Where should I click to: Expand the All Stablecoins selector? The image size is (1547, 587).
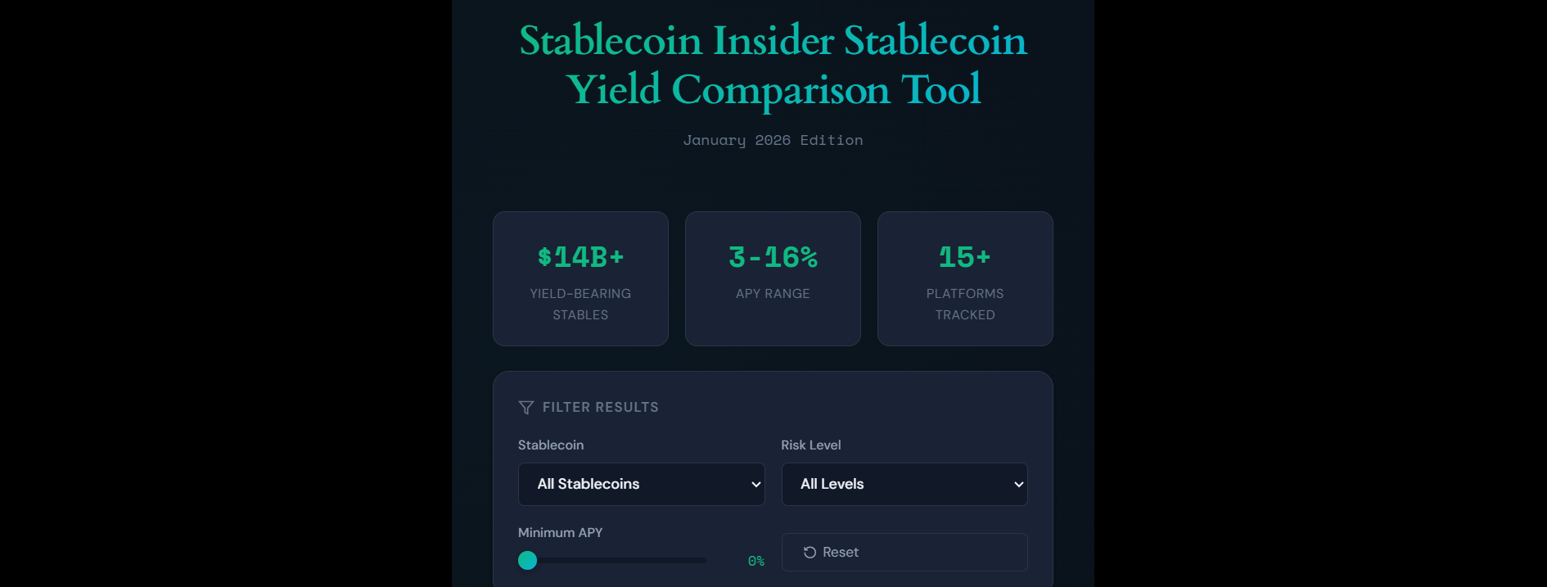(x=641, y=484)
